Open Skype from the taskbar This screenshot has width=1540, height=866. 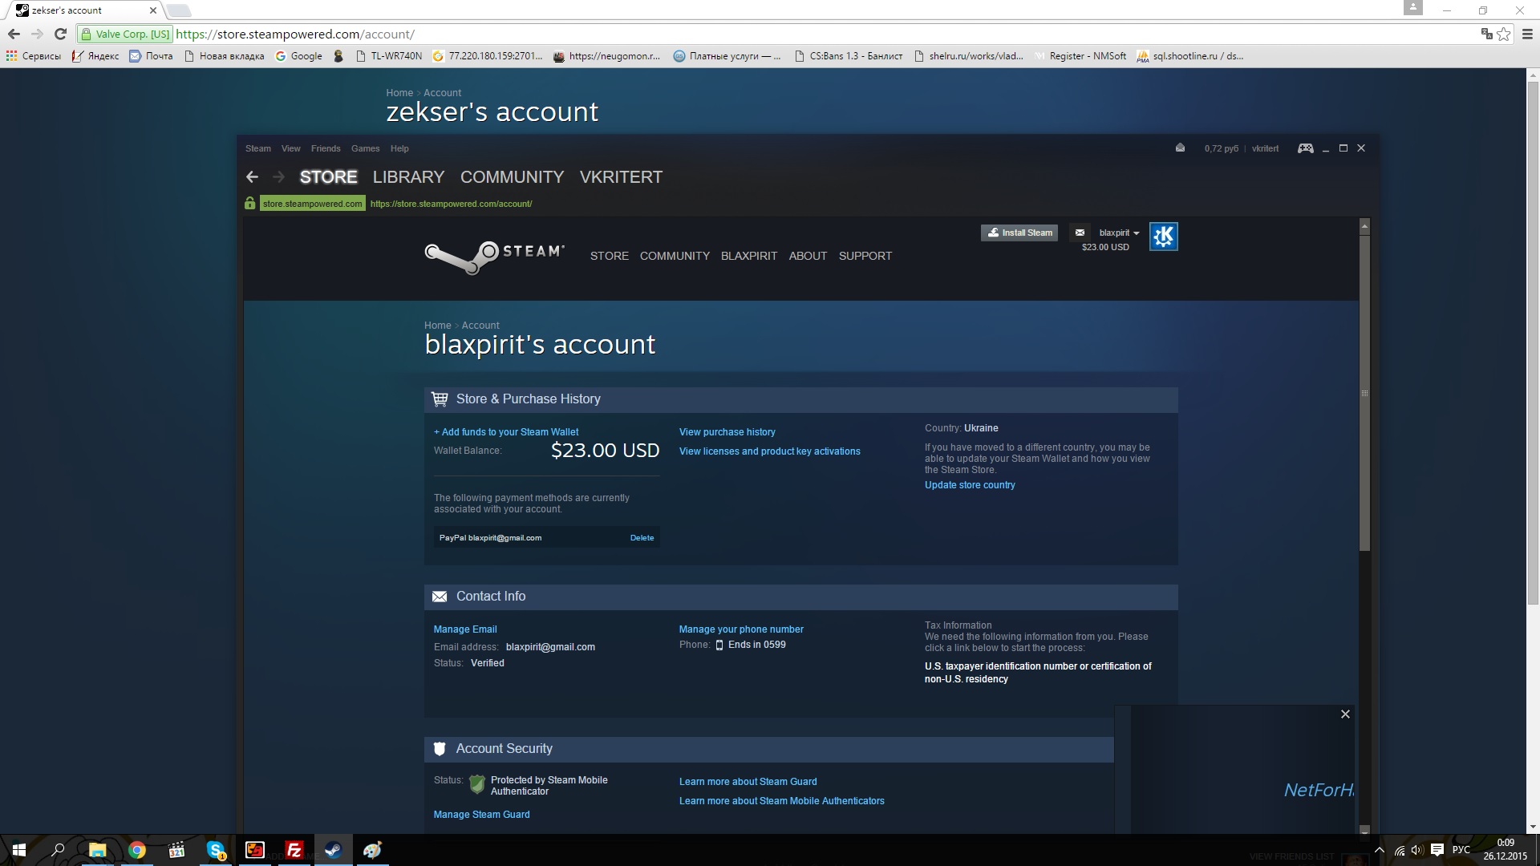click(216, 850)
